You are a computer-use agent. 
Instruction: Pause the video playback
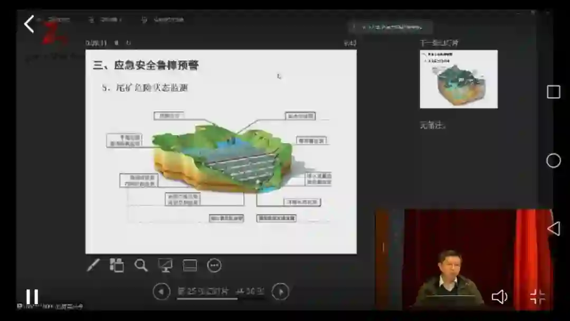[x=32, y=297]
